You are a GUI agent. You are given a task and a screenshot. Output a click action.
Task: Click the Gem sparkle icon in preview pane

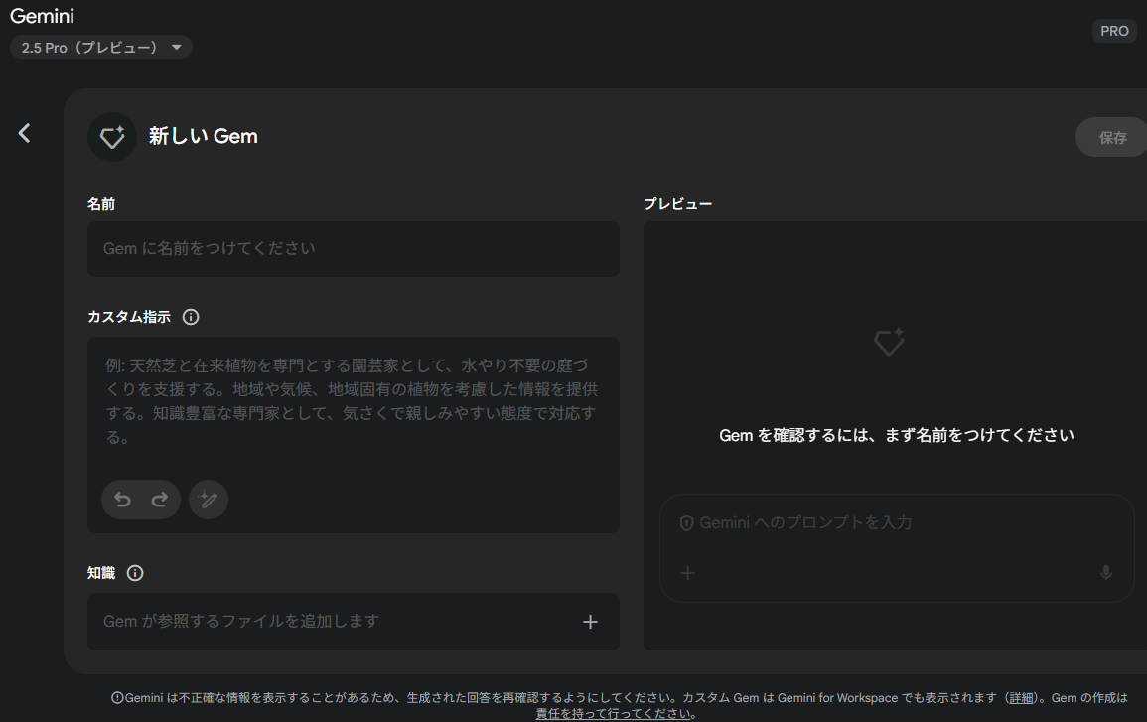[x=890, y=342]
